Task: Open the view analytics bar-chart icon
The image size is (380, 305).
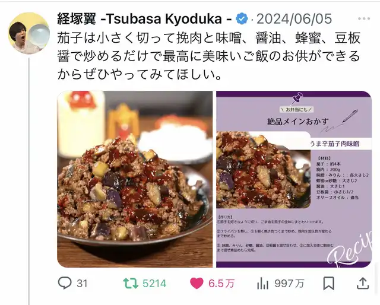Action: point(262,283)
